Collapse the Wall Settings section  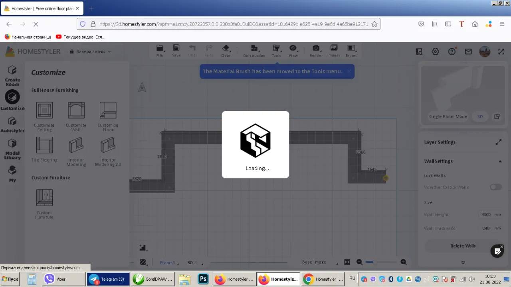click(x=499, y=161)
